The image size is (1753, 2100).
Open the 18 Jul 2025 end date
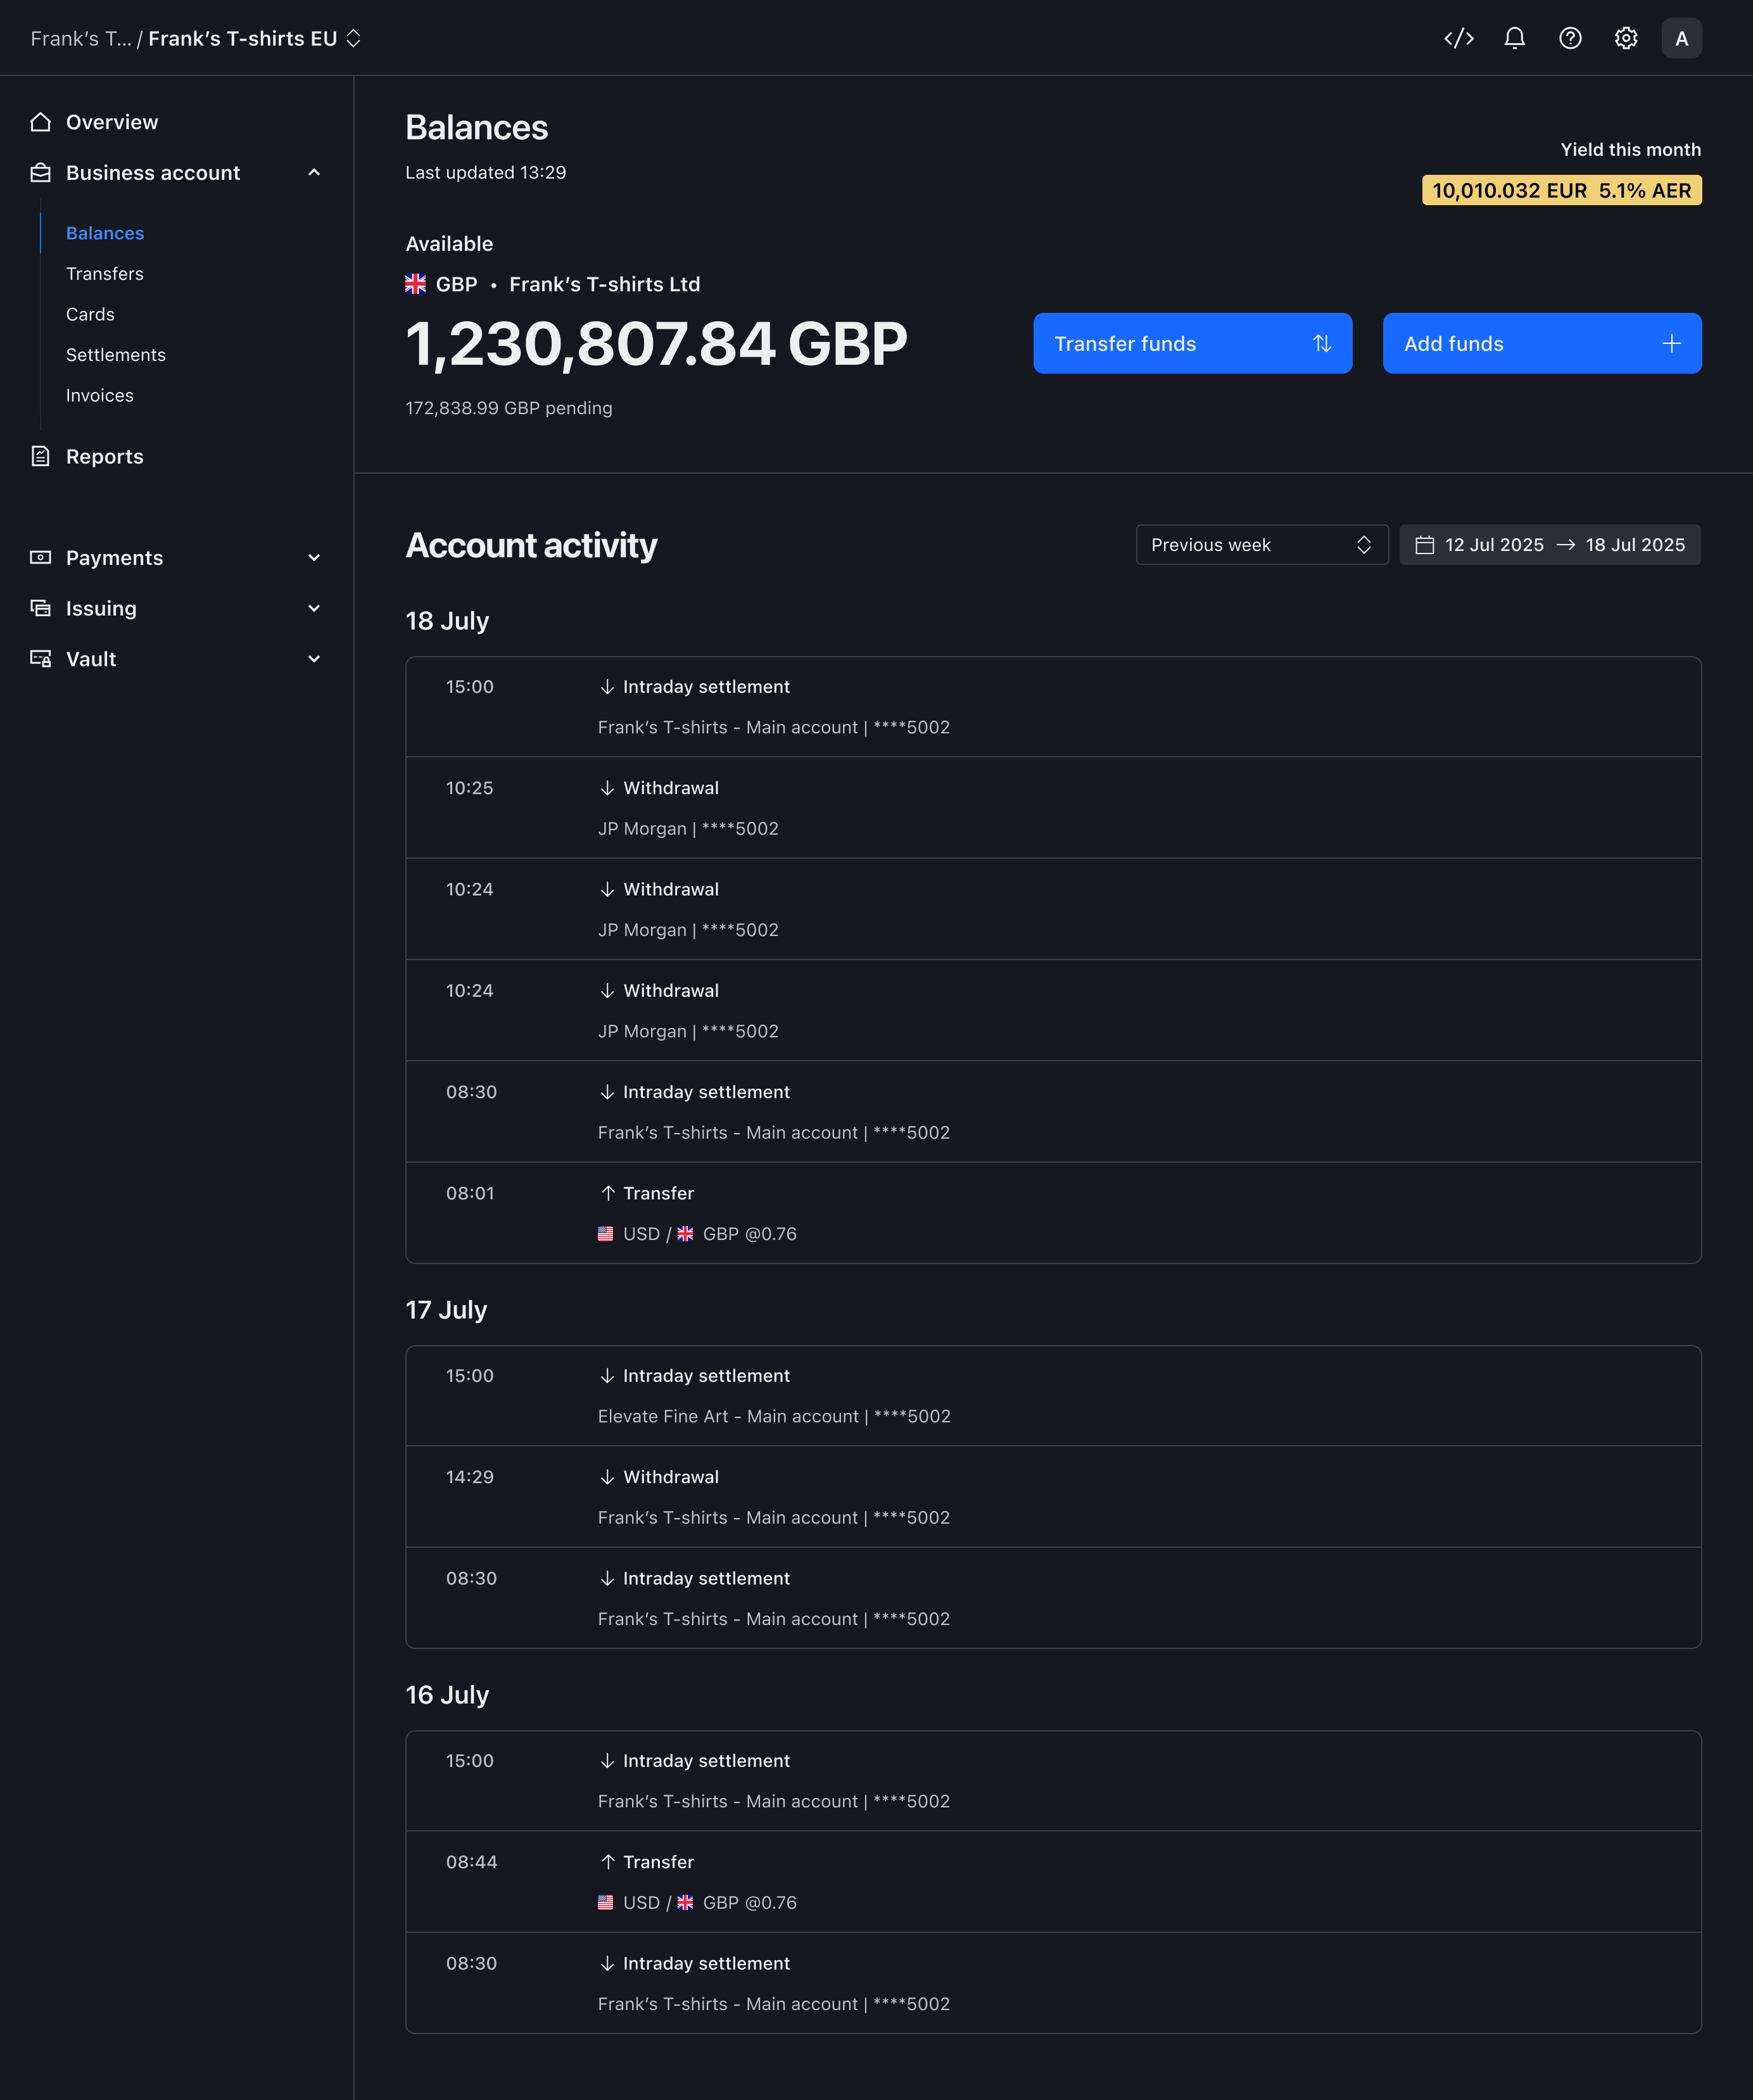click(x=1635, y=545)
